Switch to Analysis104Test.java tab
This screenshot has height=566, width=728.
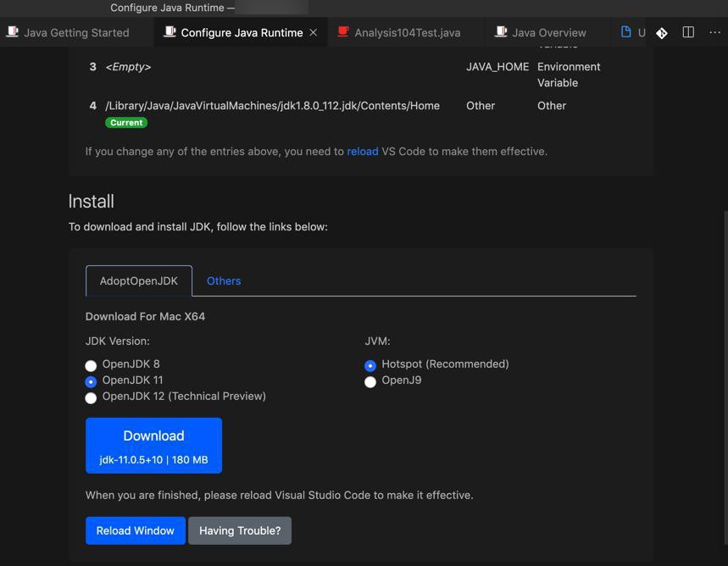click(x=407, y=32)
